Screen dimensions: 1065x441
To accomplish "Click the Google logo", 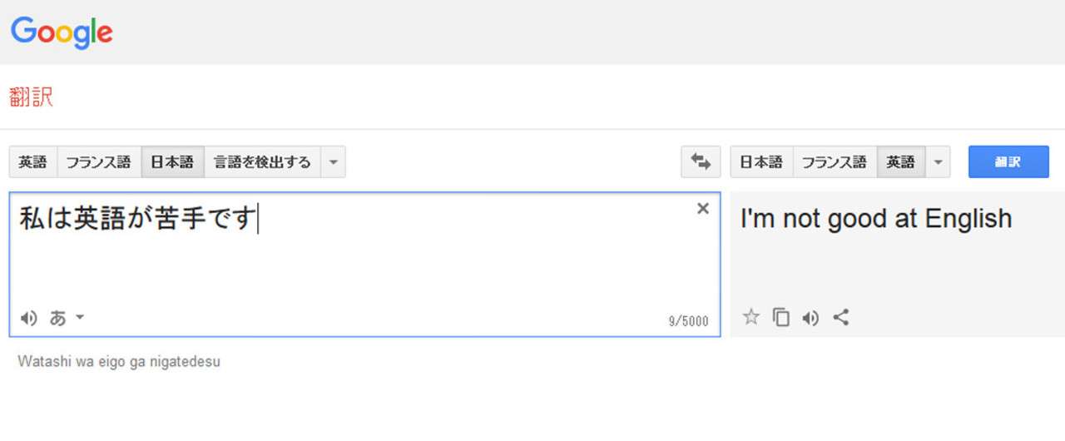I will 62,32.
